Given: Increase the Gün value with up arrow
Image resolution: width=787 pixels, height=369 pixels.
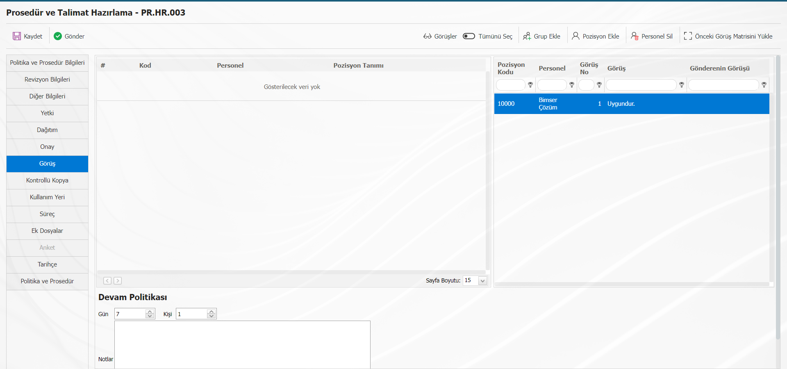Looking at the screenshot, I should (150, 312).
